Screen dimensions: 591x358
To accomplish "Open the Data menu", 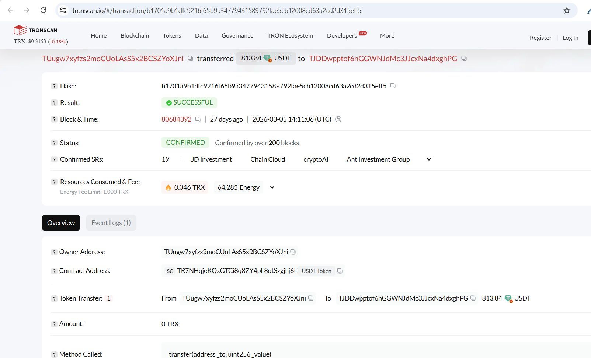I will coord(201,36).
